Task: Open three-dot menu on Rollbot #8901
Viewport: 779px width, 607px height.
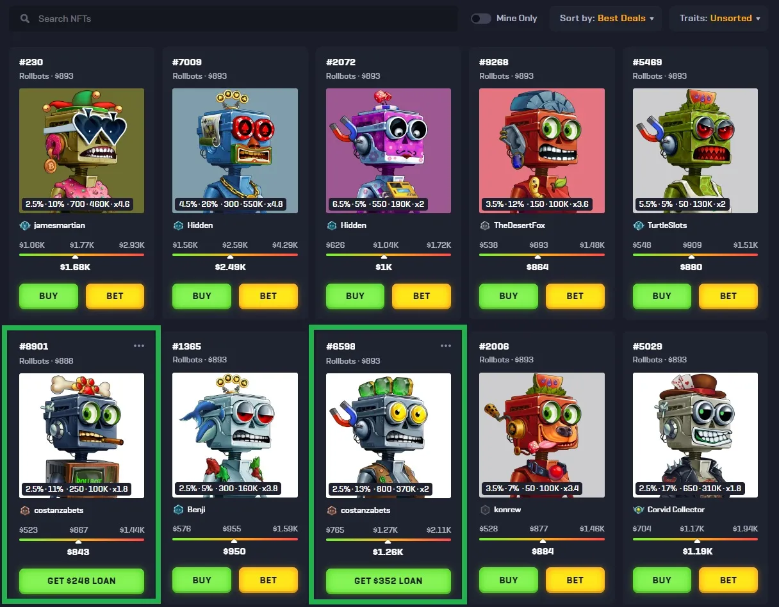Action: pyautogui.click(x=139, y=346)
